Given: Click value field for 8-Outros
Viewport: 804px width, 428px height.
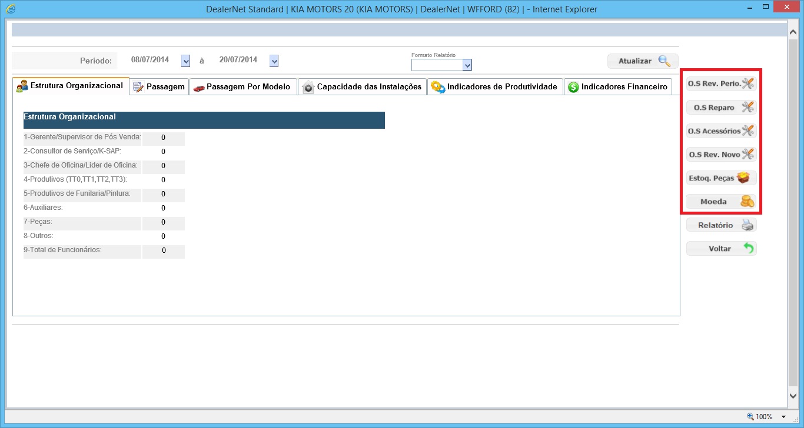Looking at the screenshot, I should (x=164, y=237).
